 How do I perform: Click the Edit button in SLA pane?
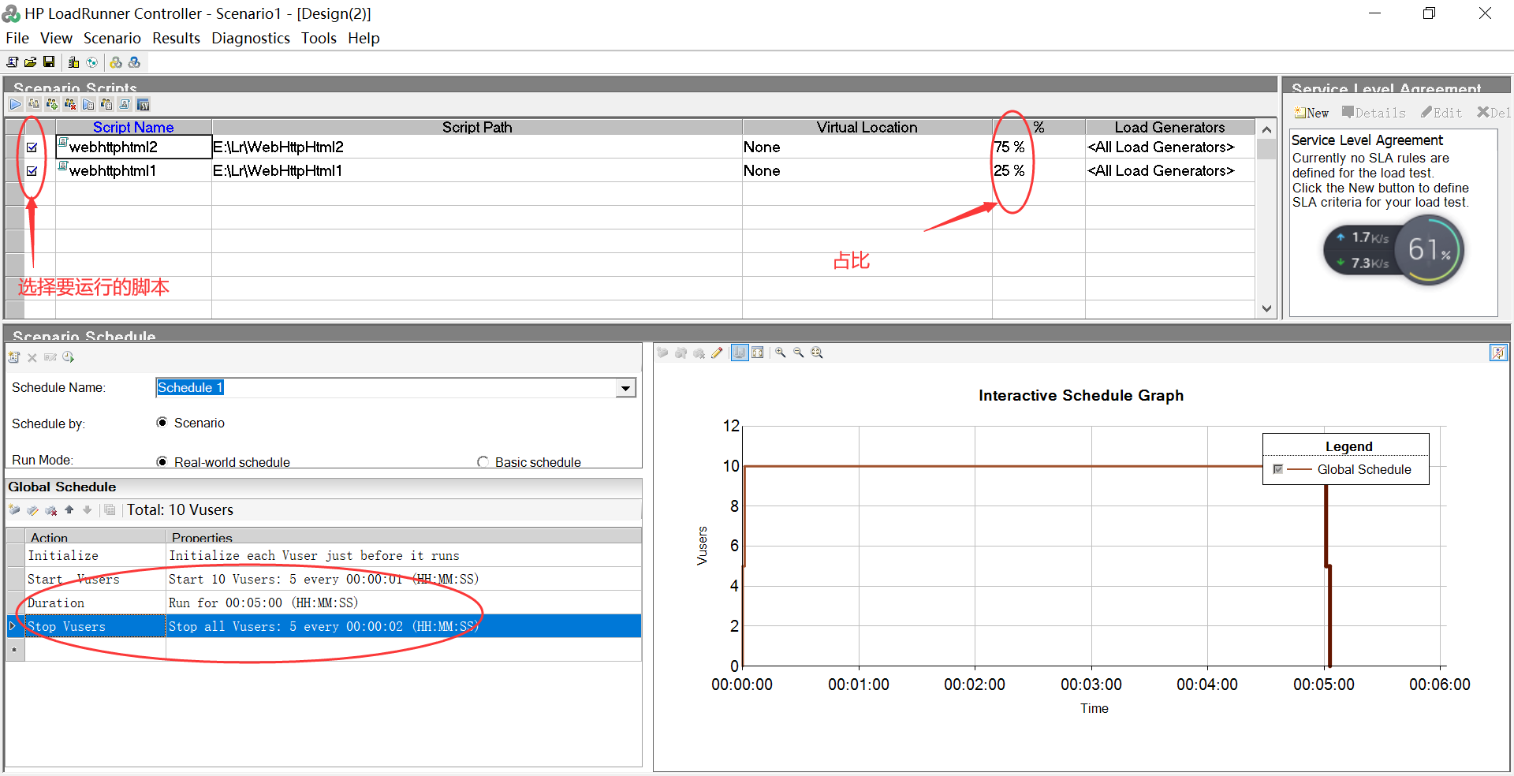point(1441,113)
